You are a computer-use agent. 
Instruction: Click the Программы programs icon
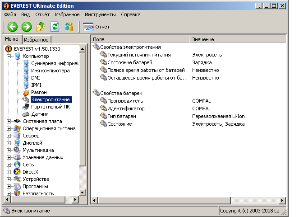[x=17, y=186]
